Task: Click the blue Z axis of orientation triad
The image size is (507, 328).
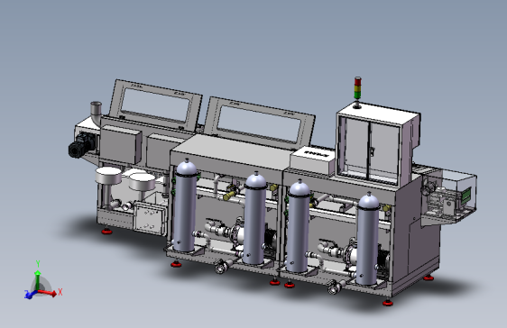Action: [30, 294]
